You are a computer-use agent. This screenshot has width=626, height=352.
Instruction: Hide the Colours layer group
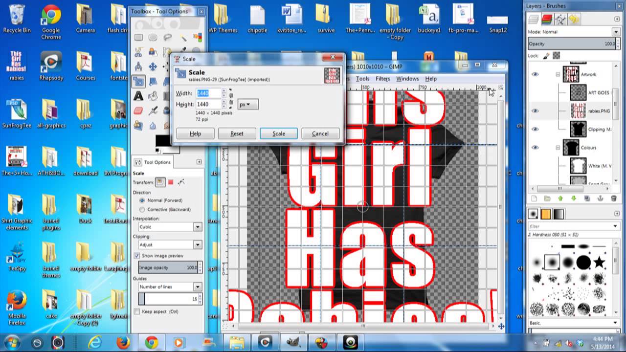coord(535,147)
